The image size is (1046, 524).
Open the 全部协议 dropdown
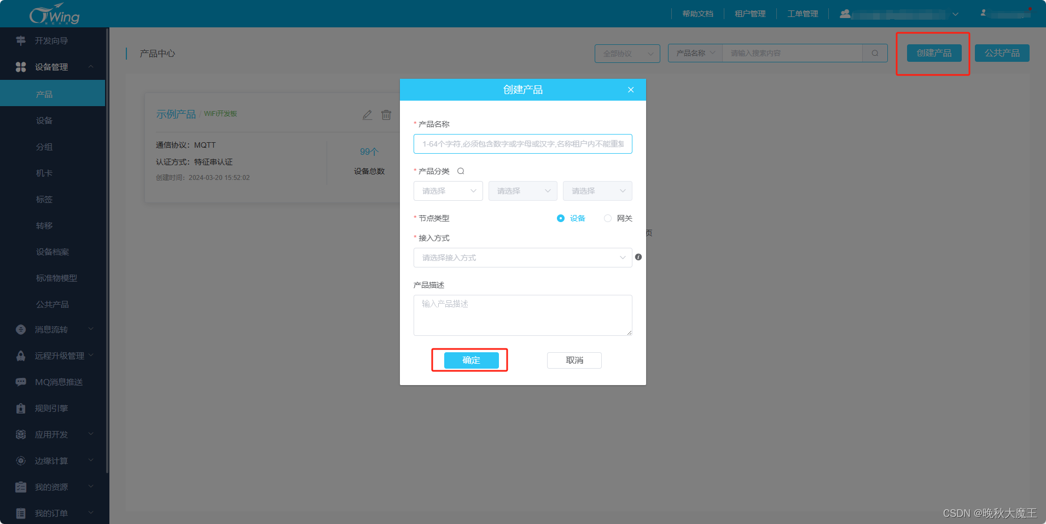[x=627, y=54]
